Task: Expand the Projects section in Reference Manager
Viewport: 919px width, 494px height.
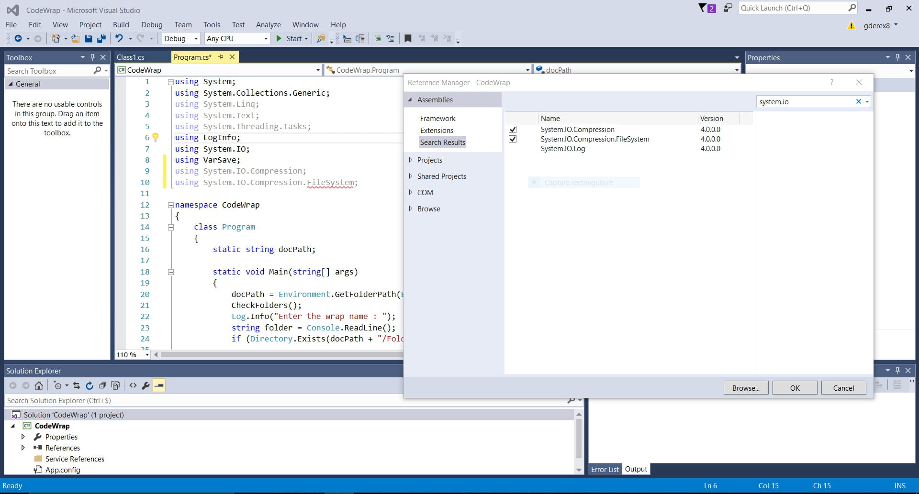Action: click(x=410, y=160)
